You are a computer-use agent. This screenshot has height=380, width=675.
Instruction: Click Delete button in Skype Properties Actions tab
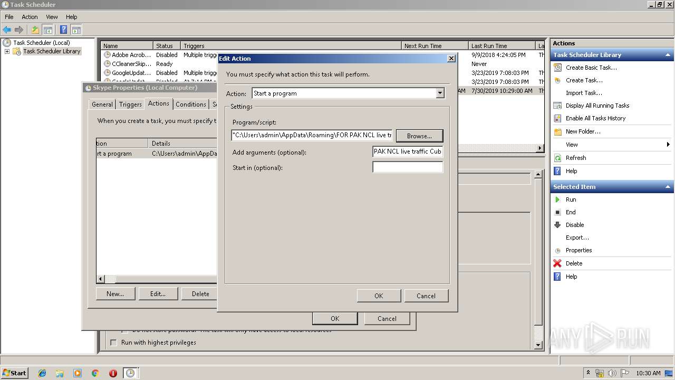click(x=200, y=293)
